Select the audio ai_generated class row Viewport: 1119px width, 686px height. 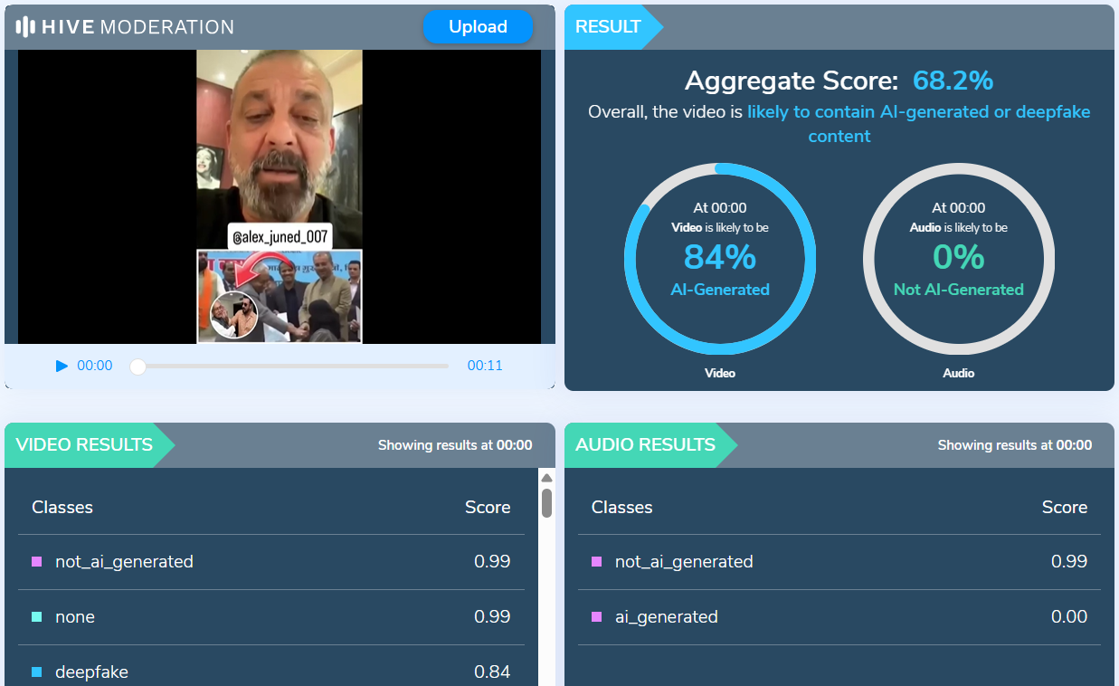click(839, 617)
